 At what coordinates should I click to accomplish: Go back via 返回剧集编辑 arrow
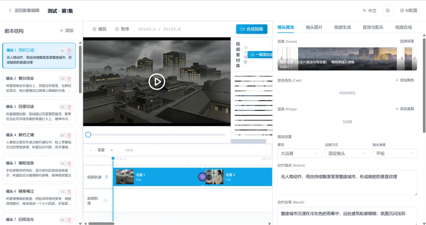pyautogui.click(x=24, y=11)
